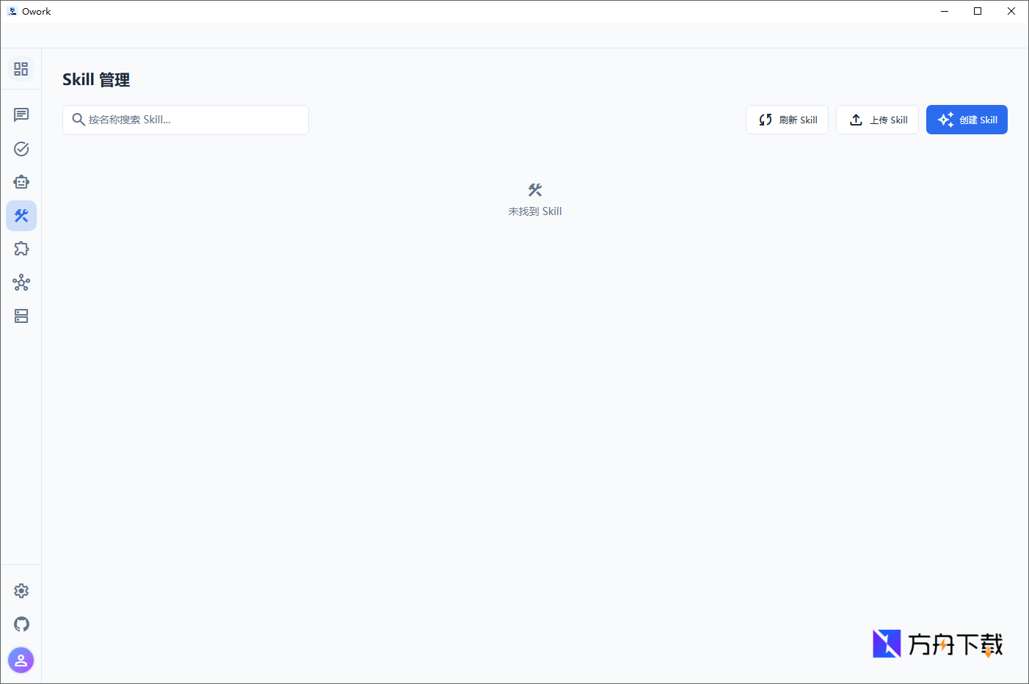Click the magnifier icon in search box
1029x684 pixels.
point(78,120)
